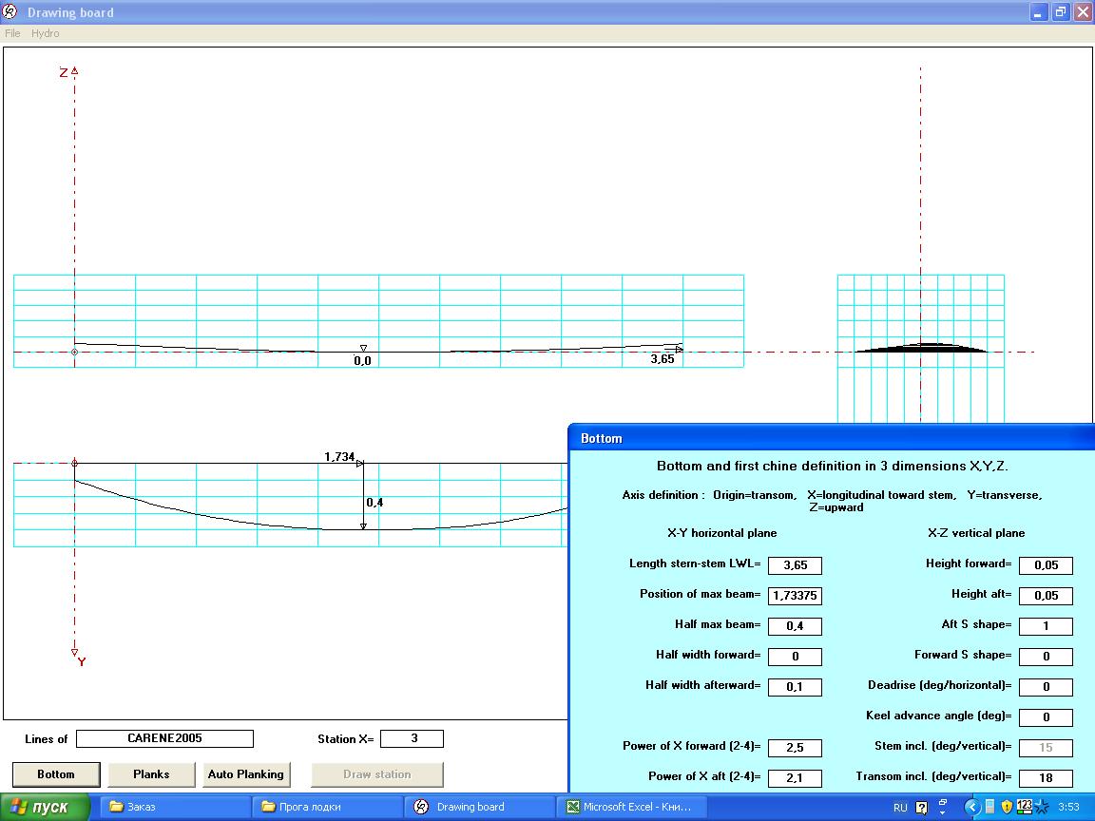Edit the Length stern-stem LWL field

tap(795, 565)
